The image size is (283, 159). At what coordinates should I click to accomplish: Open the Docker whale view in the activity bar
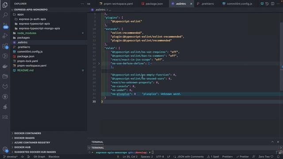pyautogui.click(x=5, y=66)
